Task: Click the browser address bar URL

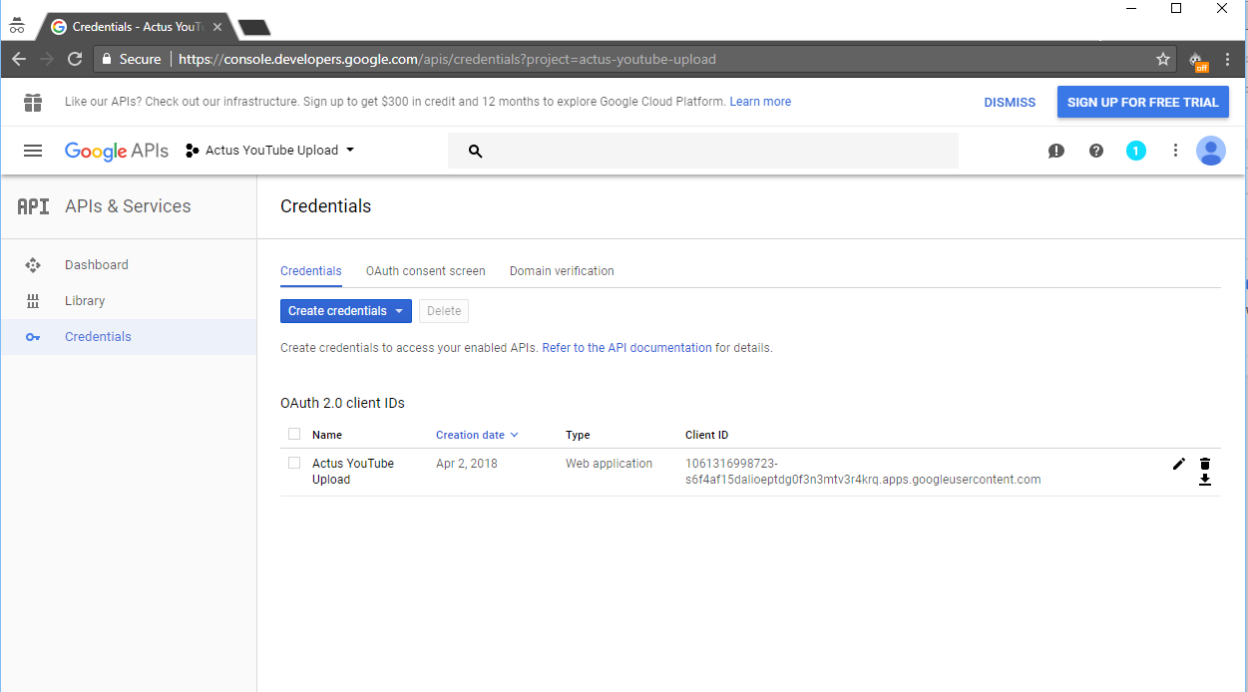Action: coord(447,59)
